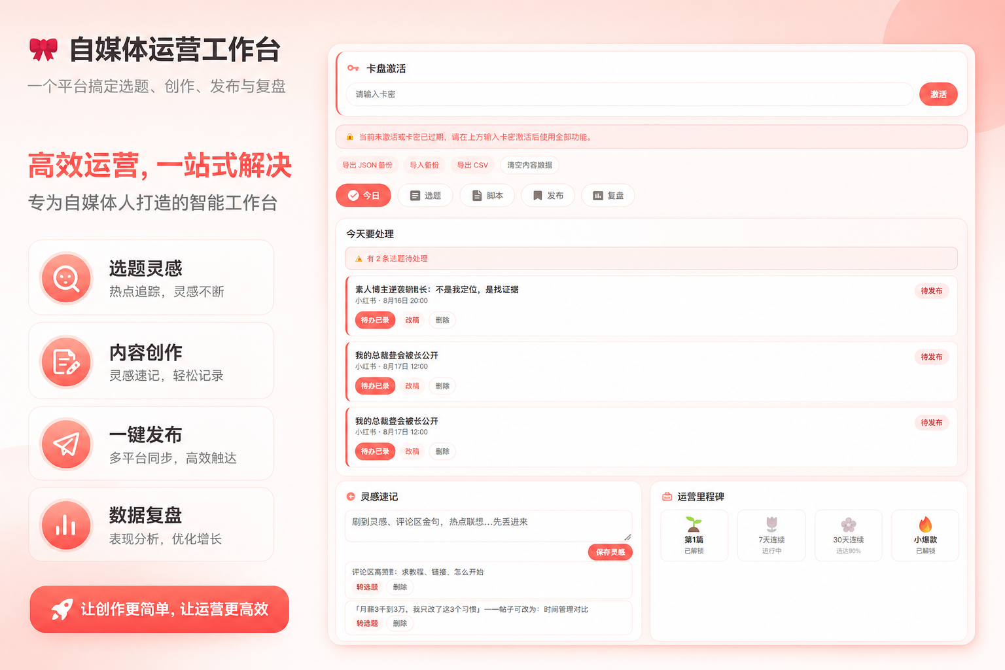Click the 高效运营,一站式解决 headline
This screenshot has width=1005, height=670.
(160, 165)
